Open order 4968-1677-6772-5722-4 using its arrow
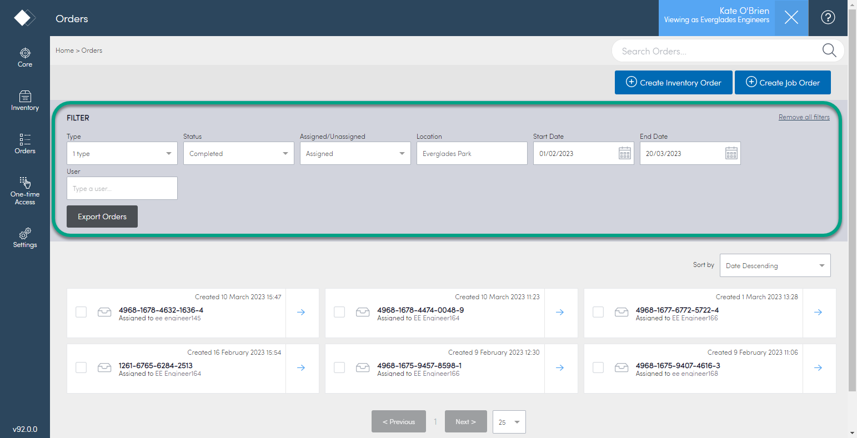Screen dimensions: 857x438 point(818,313)
